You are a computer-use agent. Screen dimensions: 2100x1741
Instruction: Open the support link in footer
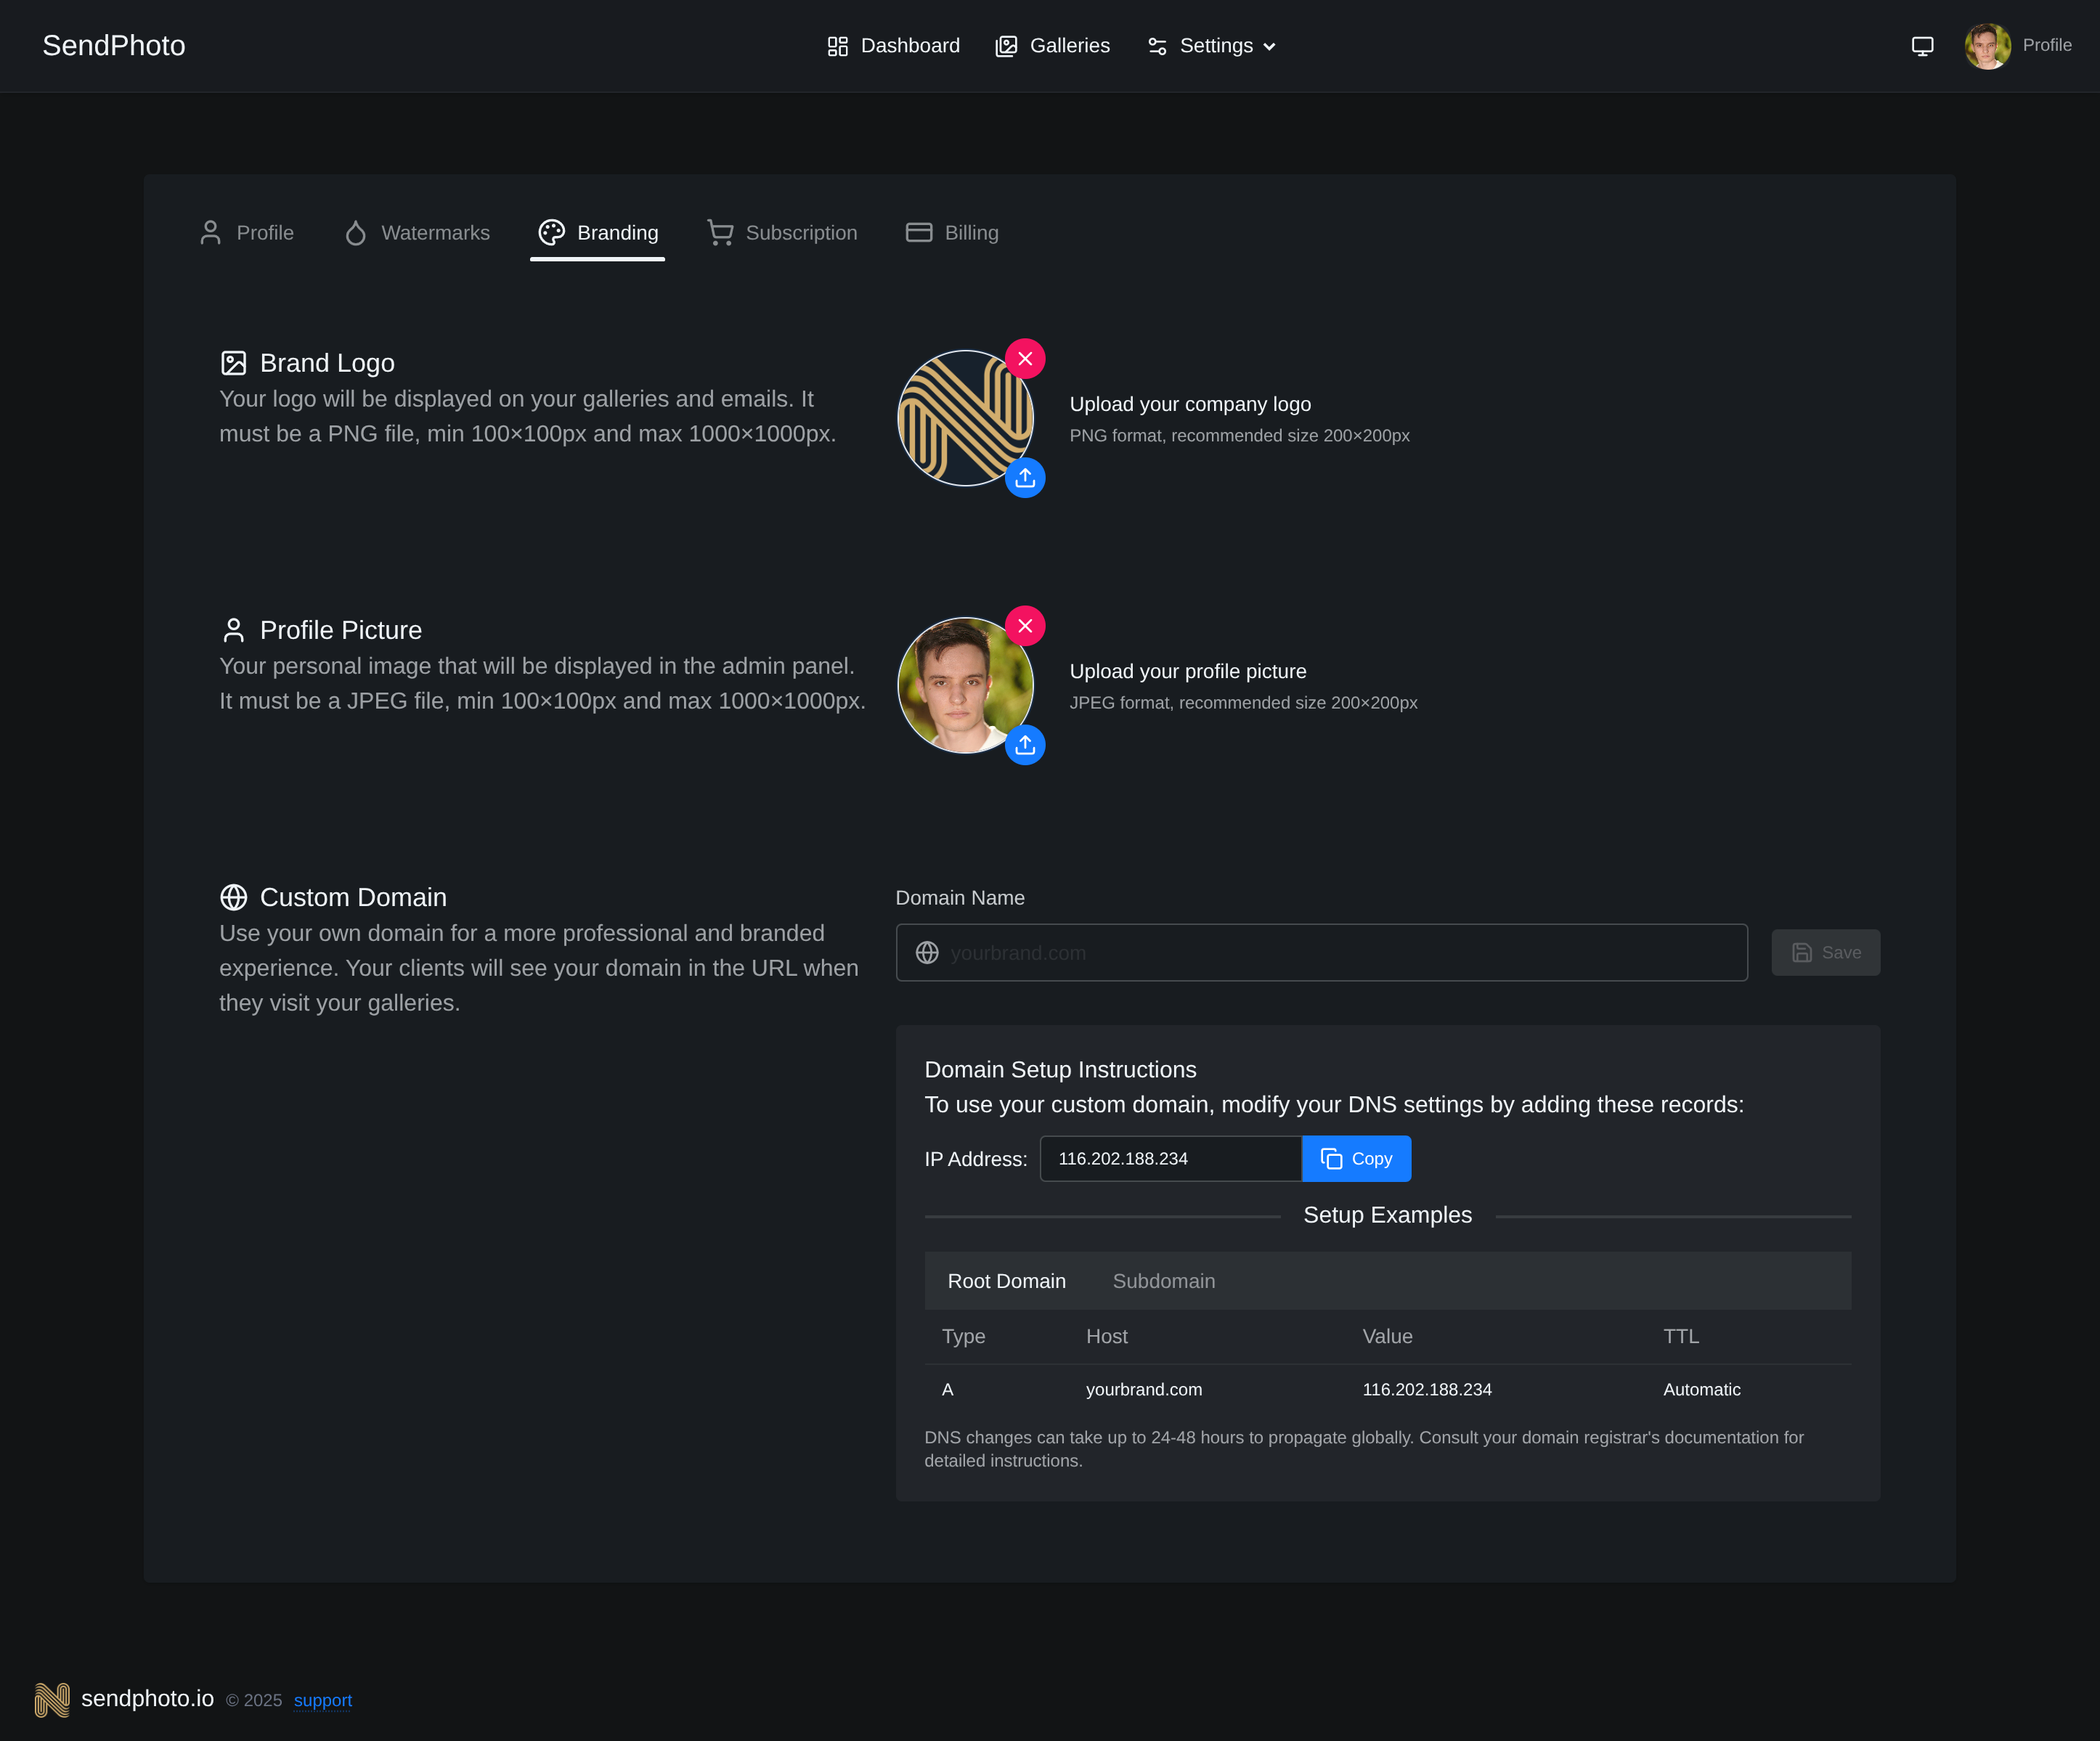tap(322, 1700)
